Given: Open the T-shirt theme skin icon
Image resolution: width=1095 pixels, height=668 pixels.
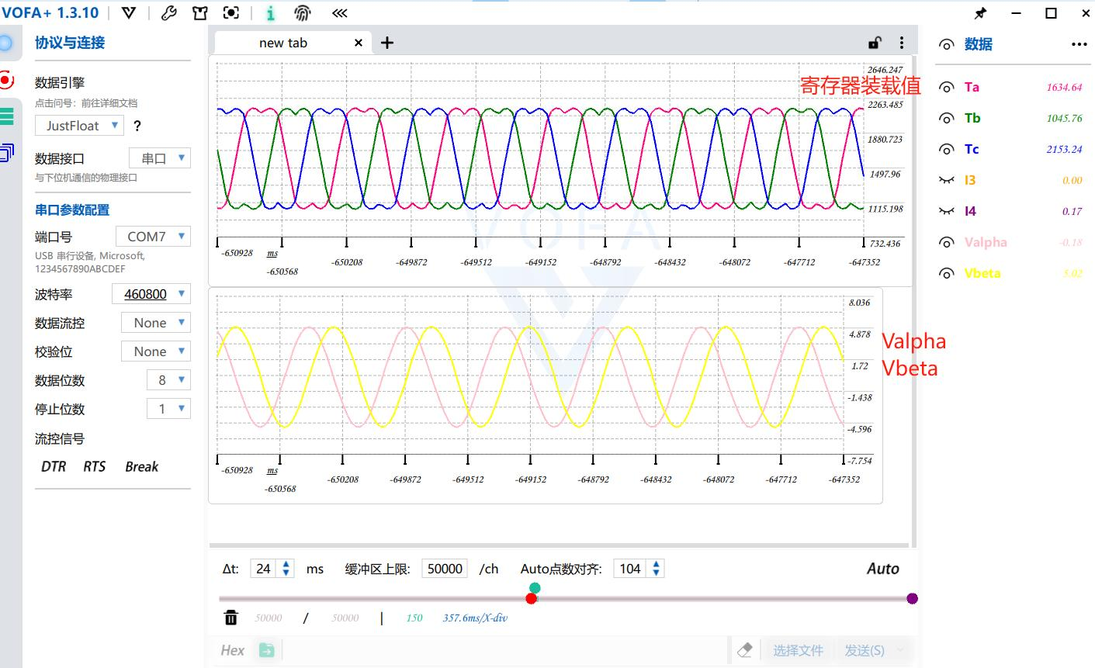Looking at the screenshot, I should click(x=200, y=13).
